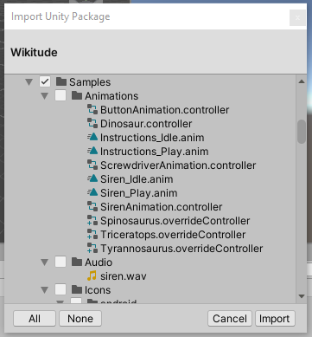Close the Import Unity Package dialog
This screenshot has height=337, width=312.
point(297,18)
